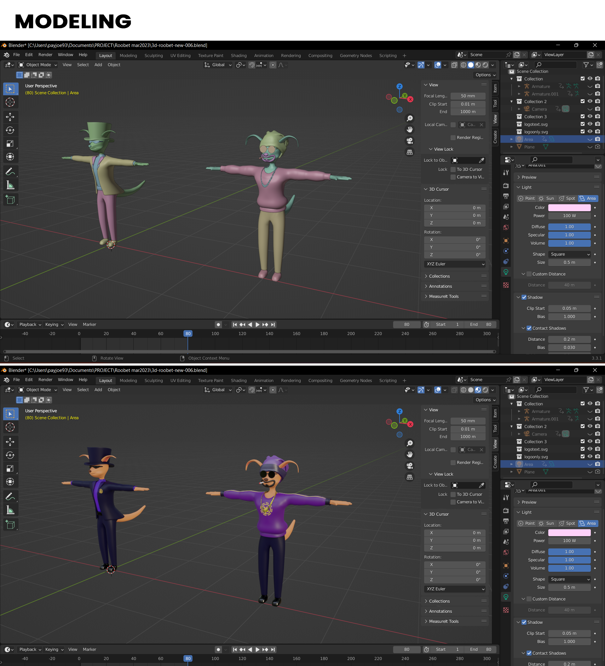The width and height of the screenshot is (605, 666).
Task: Open Object Mode dropdown in top window
Action: coord(38,65)
